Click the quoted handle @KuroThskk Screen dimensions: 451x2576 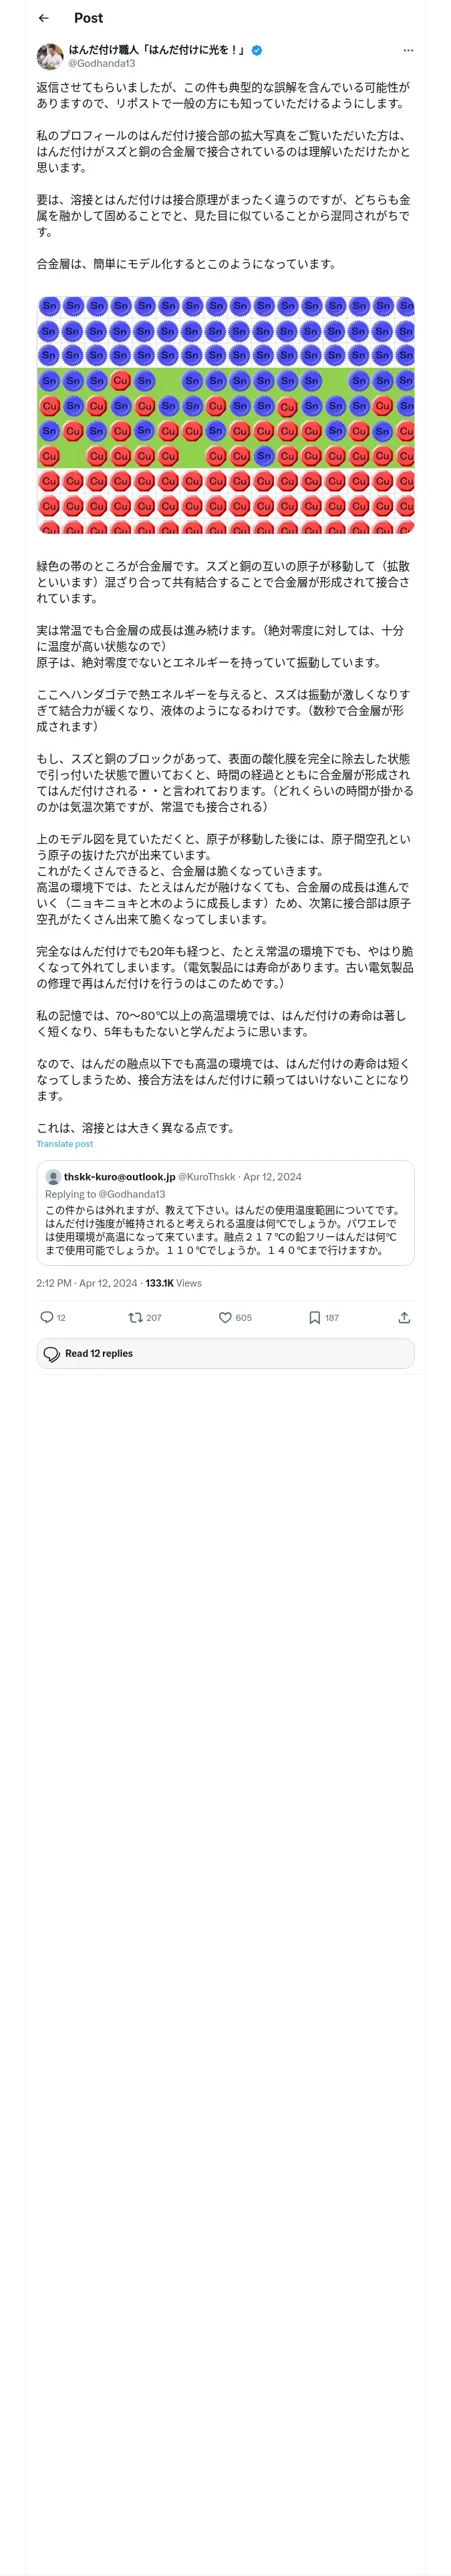[207, 1177]
